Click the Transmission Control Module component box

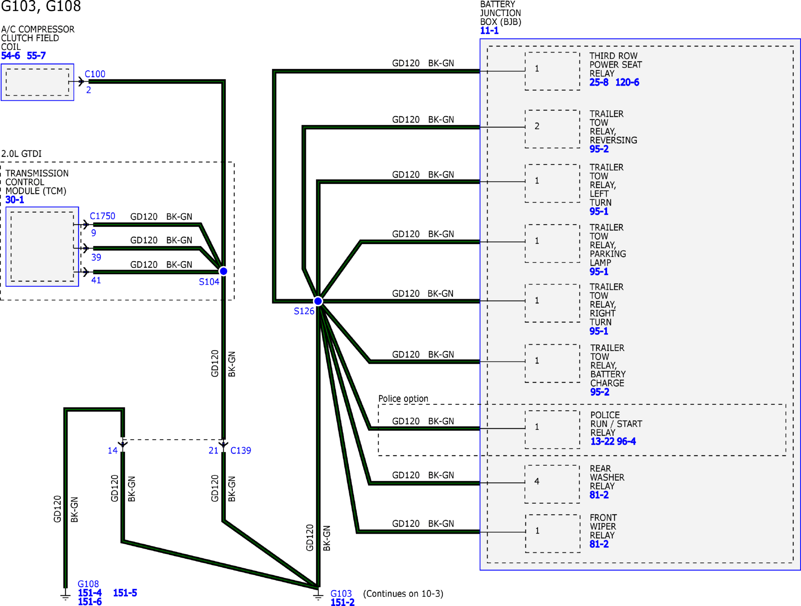tap(42, 247)
